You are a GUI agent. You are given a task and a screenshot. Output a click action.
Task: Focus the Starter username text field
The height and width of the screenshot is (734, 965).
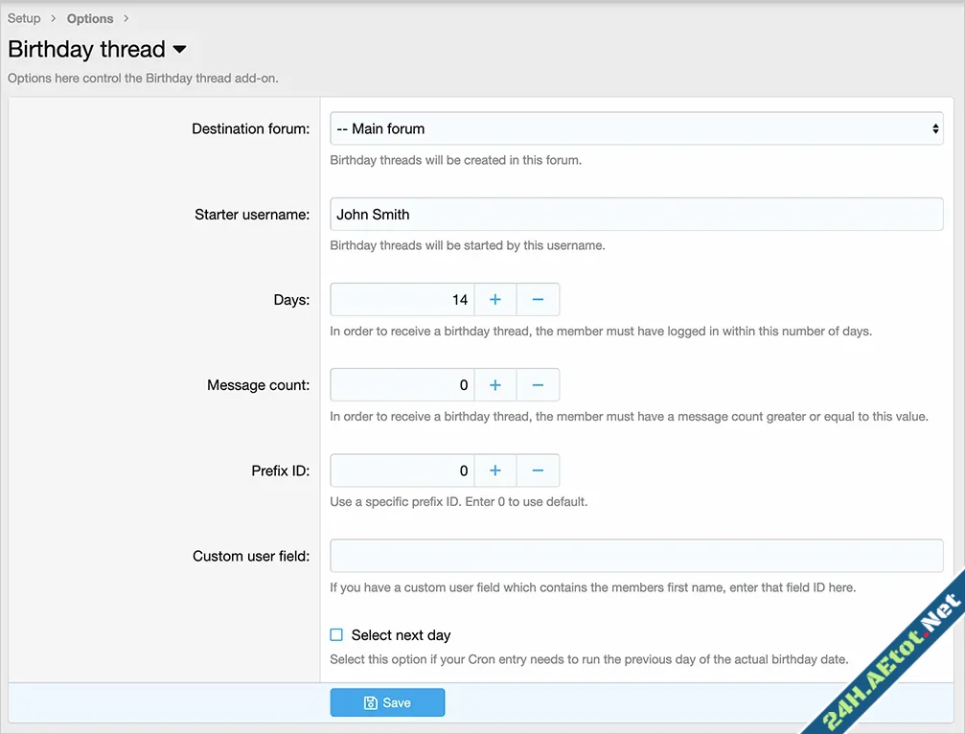click(636, 215)
